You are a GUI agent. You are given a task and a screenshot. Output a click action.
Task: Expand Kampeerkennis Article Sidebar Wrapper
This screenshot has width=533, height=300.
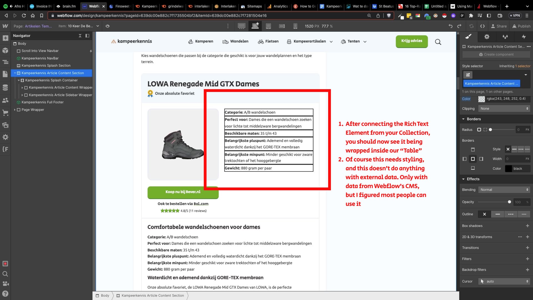pos(22,95)
